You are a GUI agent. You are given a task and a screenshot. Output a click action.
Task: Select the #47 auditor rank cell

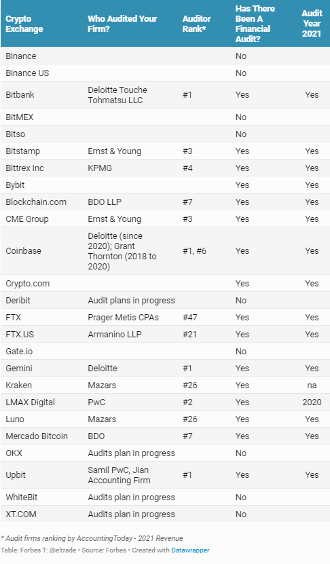coord(189,317)
